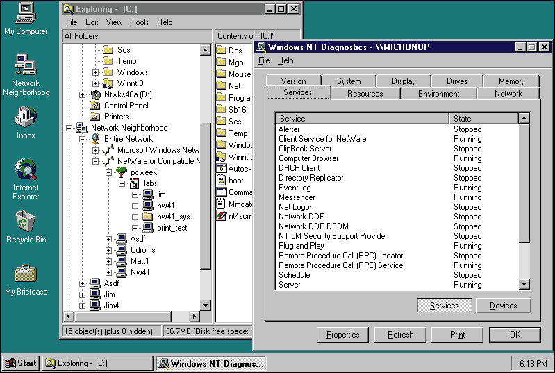Switch to the Version tab
The image size is (555, 373).
tap(293, 81)
